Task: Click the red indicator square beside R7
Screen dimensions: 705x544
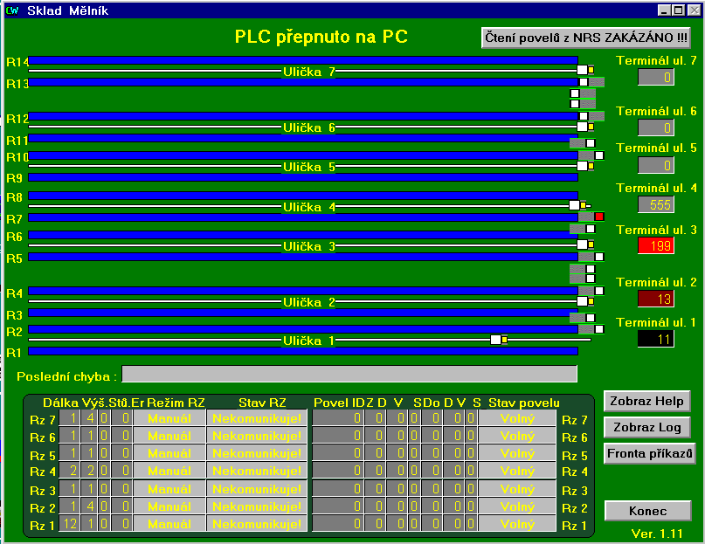Action: coord(599,217)
